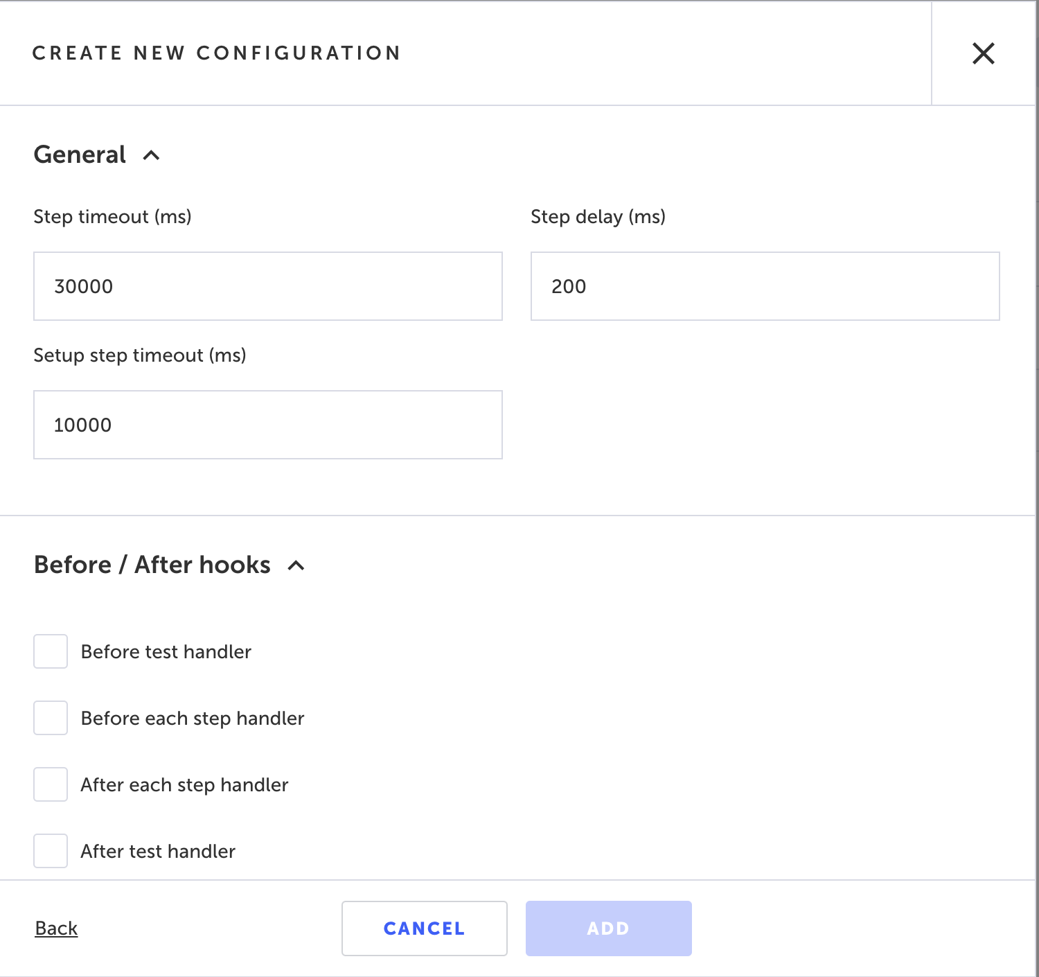Focus the Step timeout field showing 30000
The height and width of the screenshot is (977, 1039).
tap(267, 286)
